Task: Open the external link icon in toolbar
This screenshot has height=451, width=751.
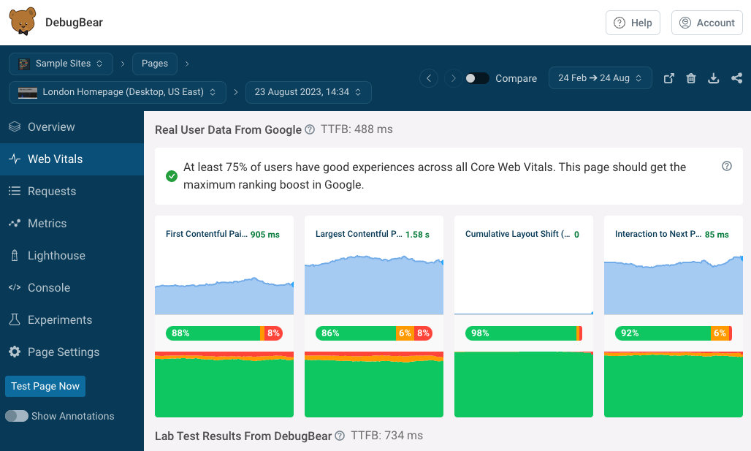Action: coord(669,78)
